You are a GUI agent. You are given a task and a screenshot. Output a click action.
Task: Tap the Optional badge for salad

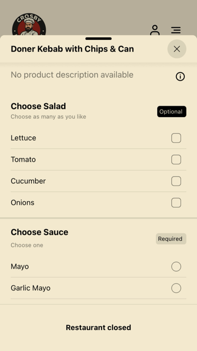171,111
